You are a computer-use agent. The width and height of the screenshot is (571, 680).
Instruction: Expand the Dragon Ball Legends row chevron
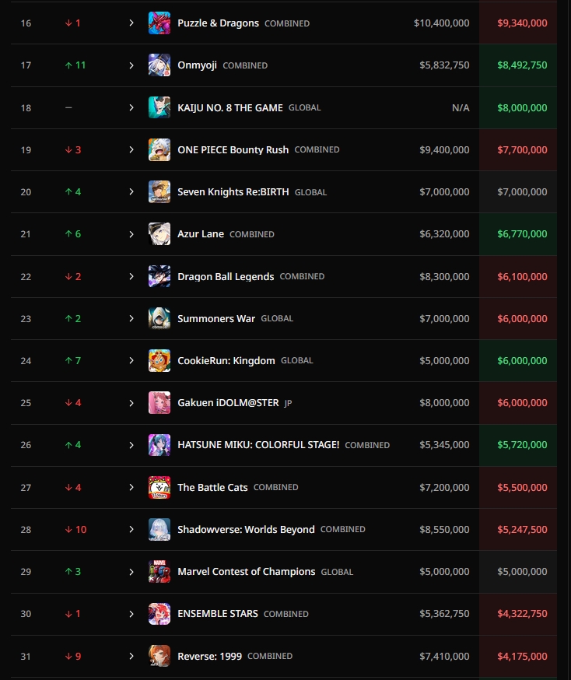pyautogui.click(x=131, y=276)
